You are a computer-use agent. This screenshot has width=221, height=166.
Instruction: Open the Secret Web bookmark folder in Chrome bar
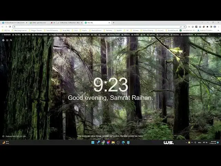click(65, 30)
